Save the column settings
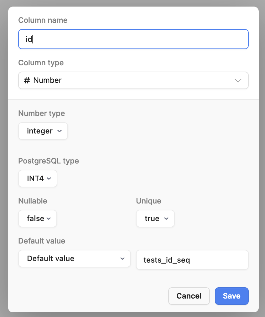Viewport: 265px width, 317px height. point(231,296)
